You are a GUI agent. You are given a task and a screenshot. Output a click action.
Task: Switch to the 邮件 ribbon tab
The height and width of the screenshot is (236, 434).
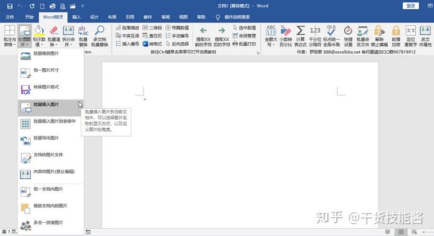pos(148,17)
